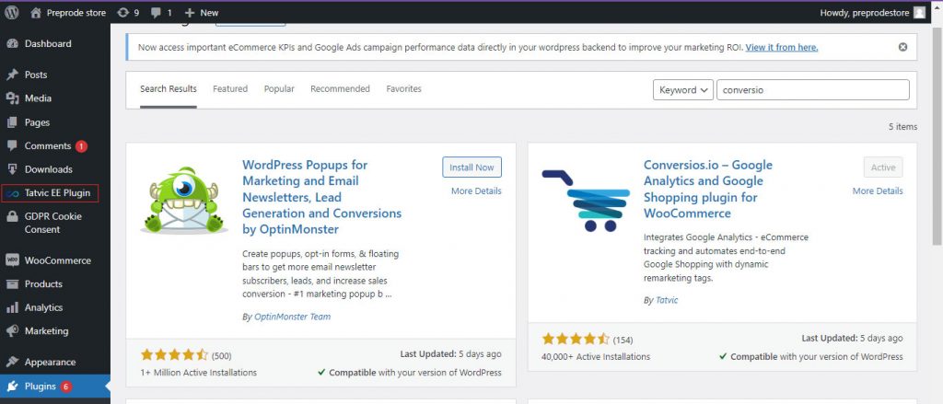Screen dimensions: 943x404
Task: Click the Comments speech bubble sidebar icon
Action: pyautogui.click(x=12, y=146)
